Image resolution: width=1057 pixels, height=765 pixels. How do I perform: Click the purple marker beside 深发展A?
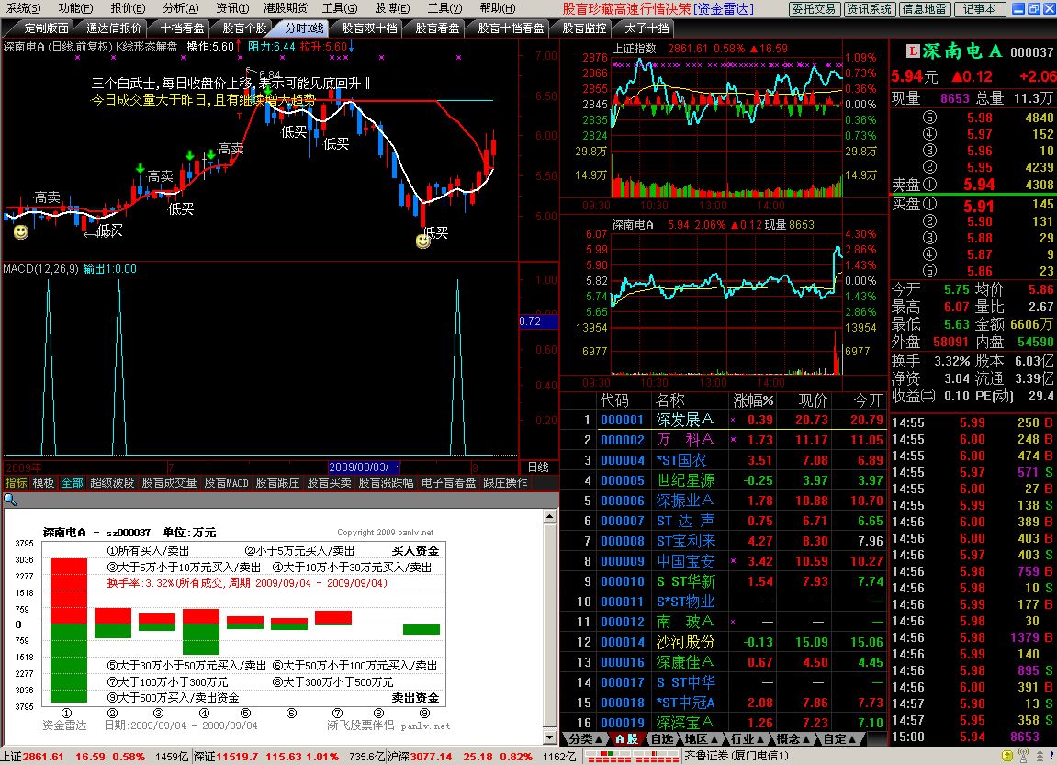(x=733, y=420)
